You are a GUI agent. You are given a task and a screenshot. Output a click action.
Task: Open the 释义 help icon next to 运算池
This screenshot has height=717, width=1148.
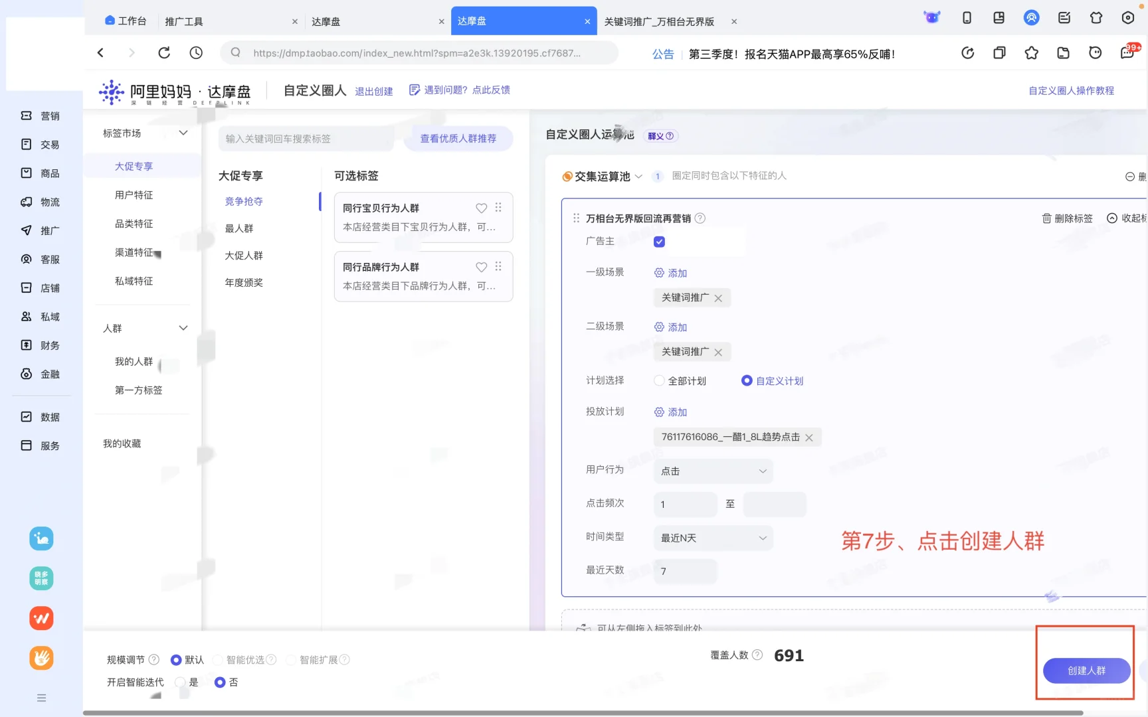tap(670, 135)
